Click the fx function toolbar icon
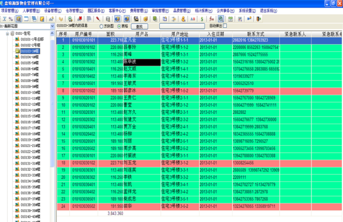This screenshot has width=343, height=222. 211,19
